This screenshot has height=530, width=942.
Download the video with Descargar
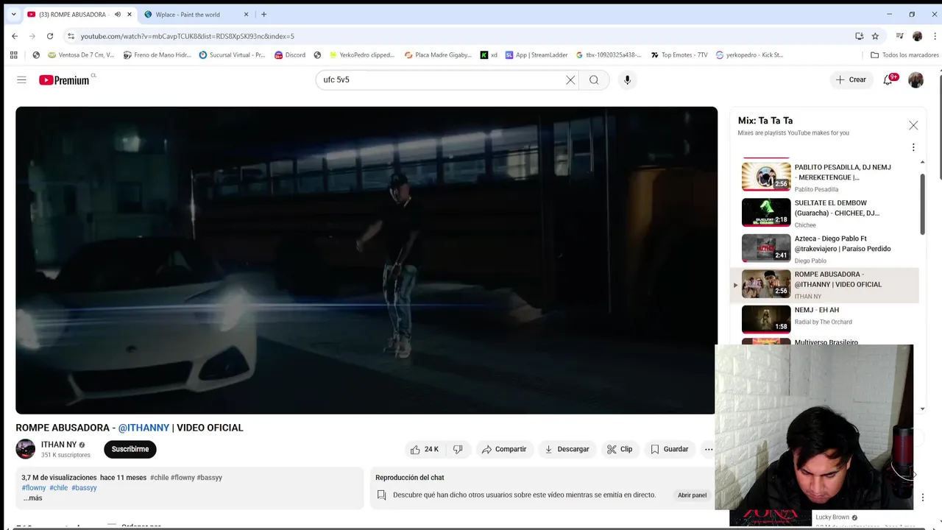[x=567, y=449]
